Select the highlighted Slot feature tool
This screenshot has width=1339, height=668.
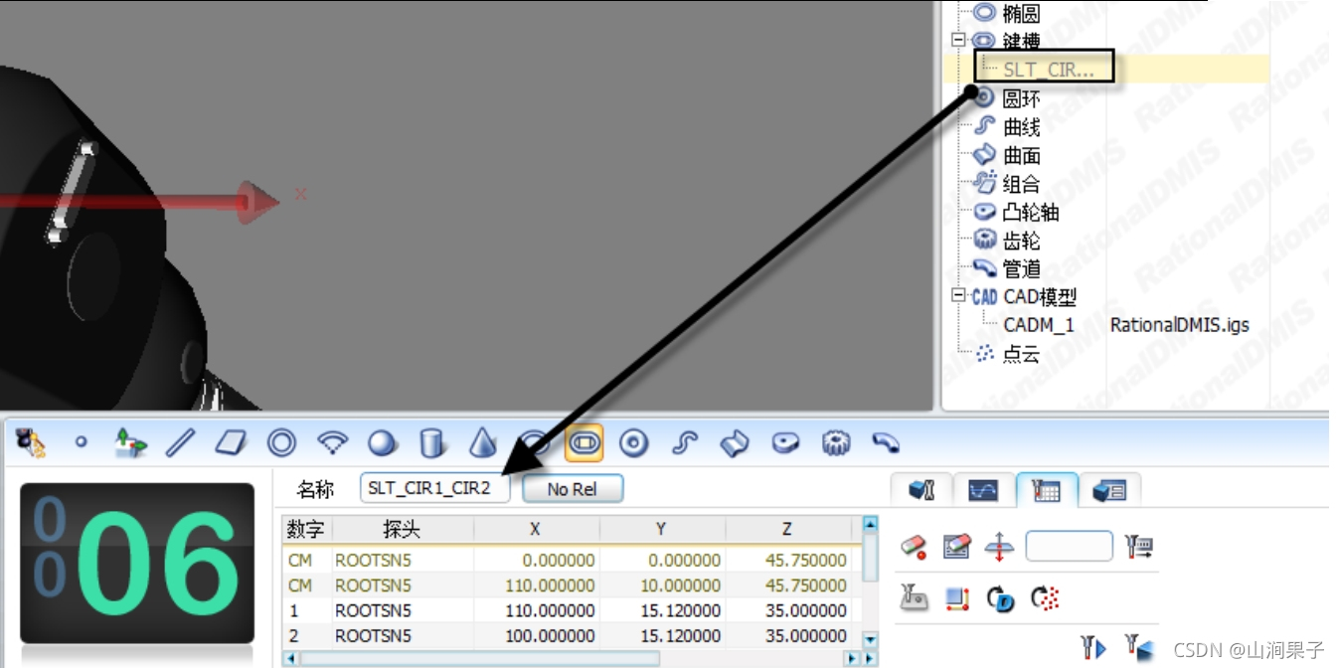[585, 443]
